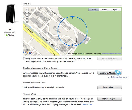The height and width of the screenshot is (110, 132).
Task: Switch map to Hybrid view
Action: click(x=116, y=9)
